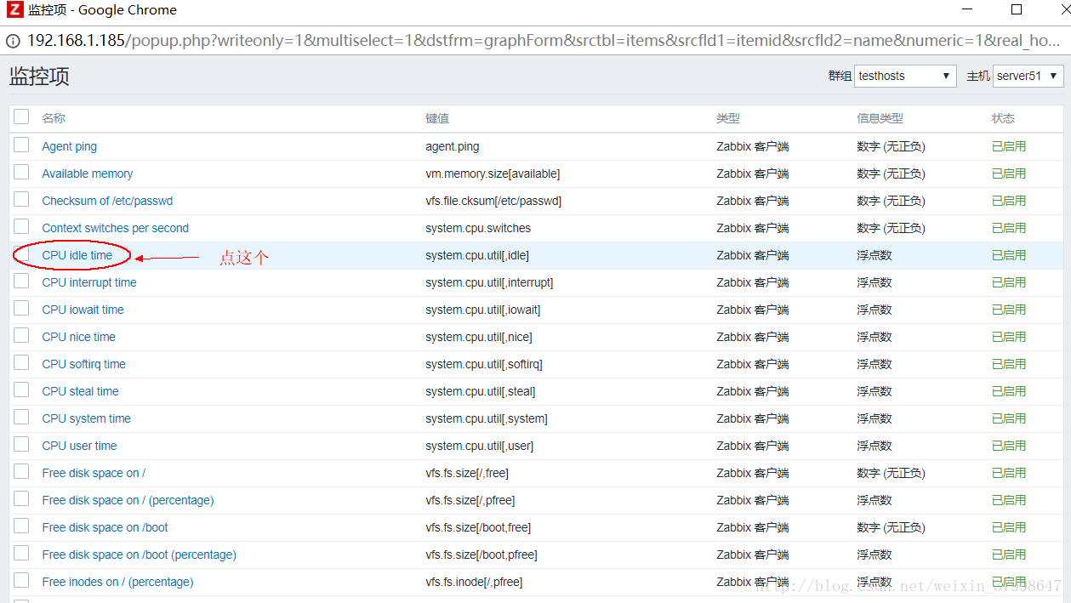Image resolution: width=1071 pixels, height=603 pixels.
Task: Open Free disk space on /boot link
Action: coord(105,527)
